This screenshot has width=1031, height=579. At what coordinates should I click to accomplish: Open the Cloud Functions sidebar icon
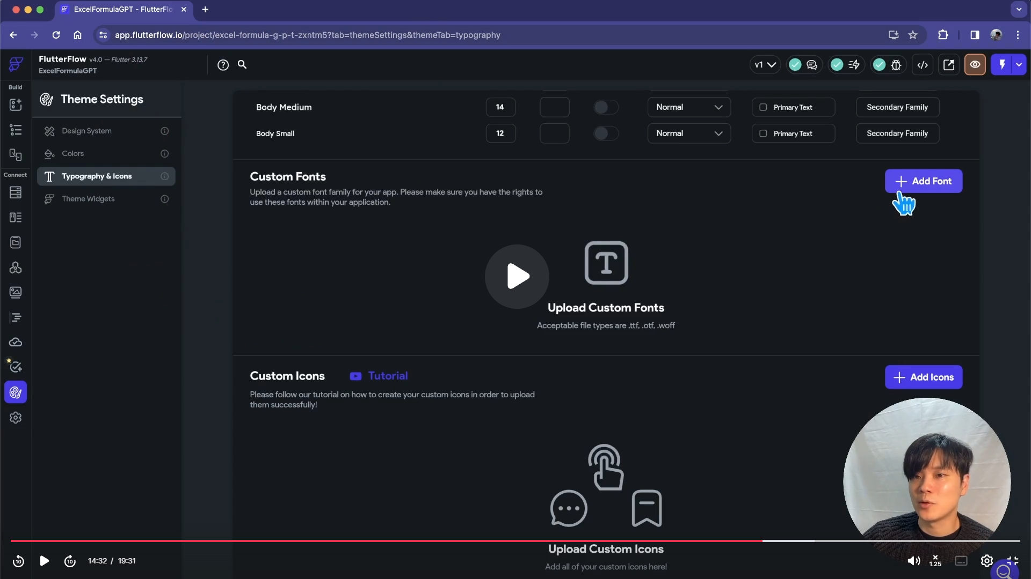coord(16,342)
